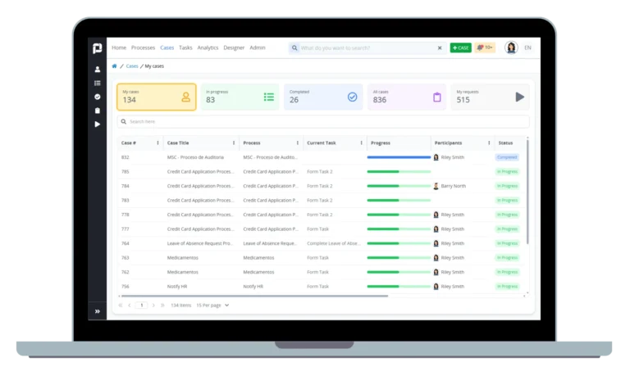Select the All cases 836 card
Image resolution: width=630 pixels, height=376 pixels.
click(407, 97)
